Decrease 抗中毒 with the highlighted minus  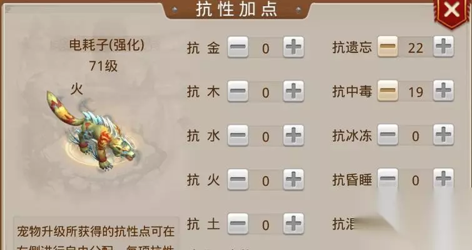(x=388, y=91)
